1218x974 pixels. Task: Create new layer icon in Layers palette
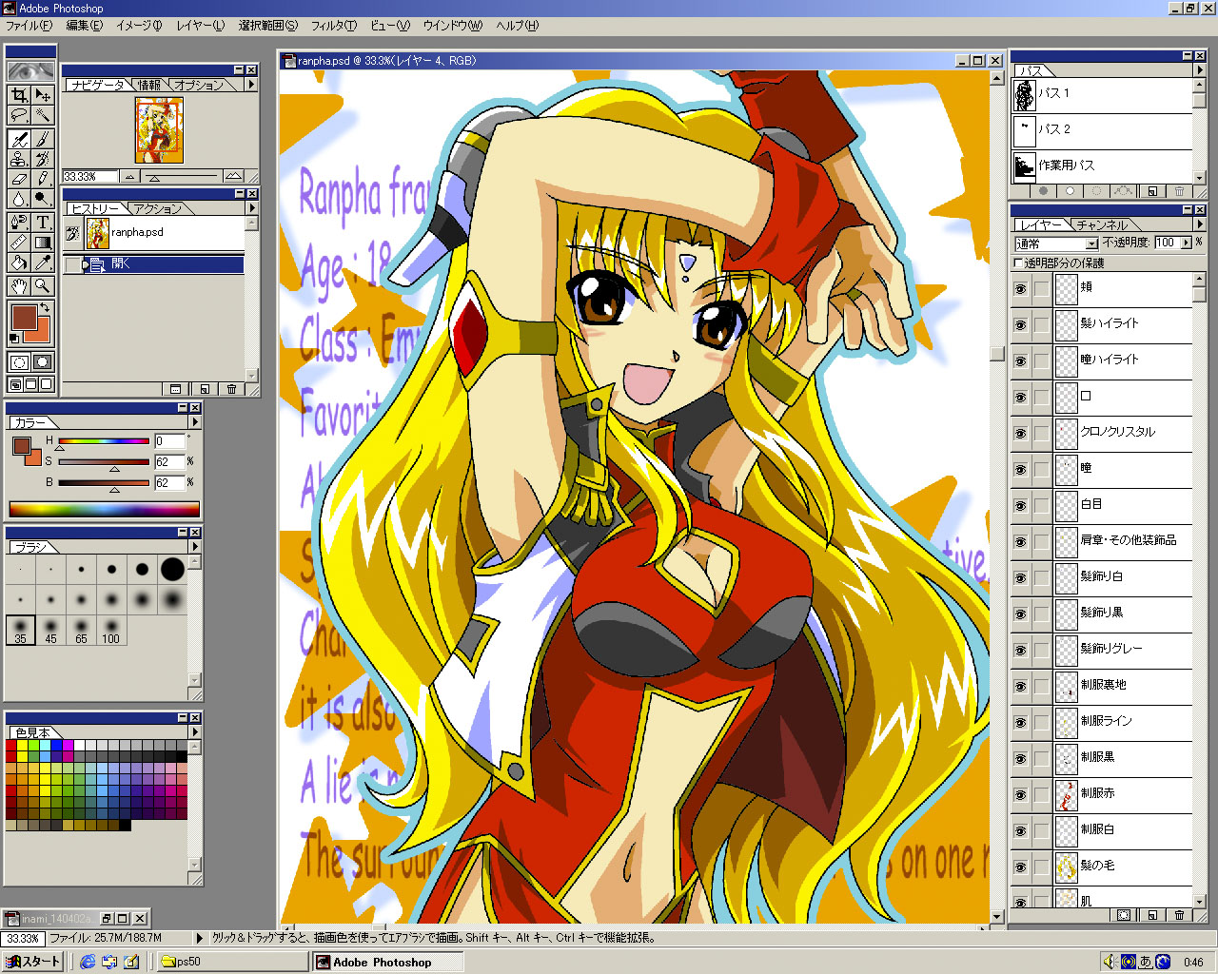pos(1152,915)
